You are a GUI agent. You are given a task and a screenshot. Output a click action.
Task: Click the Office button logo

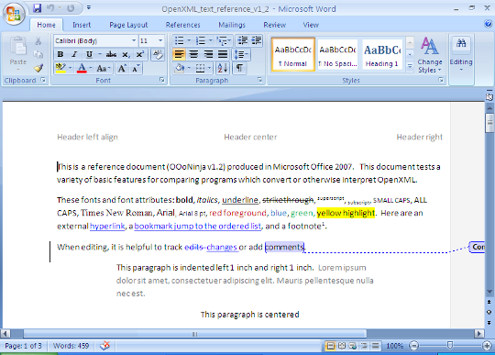click(x=13, y=13)
